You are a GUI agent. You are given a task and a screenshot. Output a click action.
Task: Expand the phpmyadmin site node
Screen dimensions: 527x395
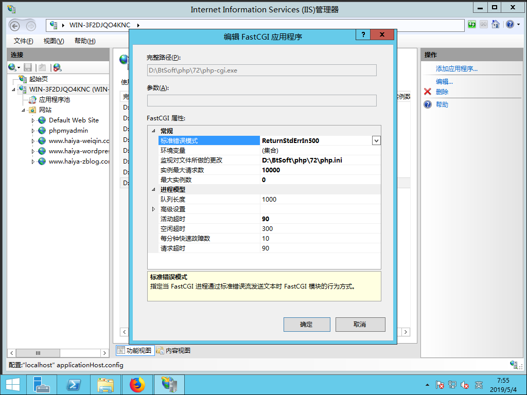point(33,131)
